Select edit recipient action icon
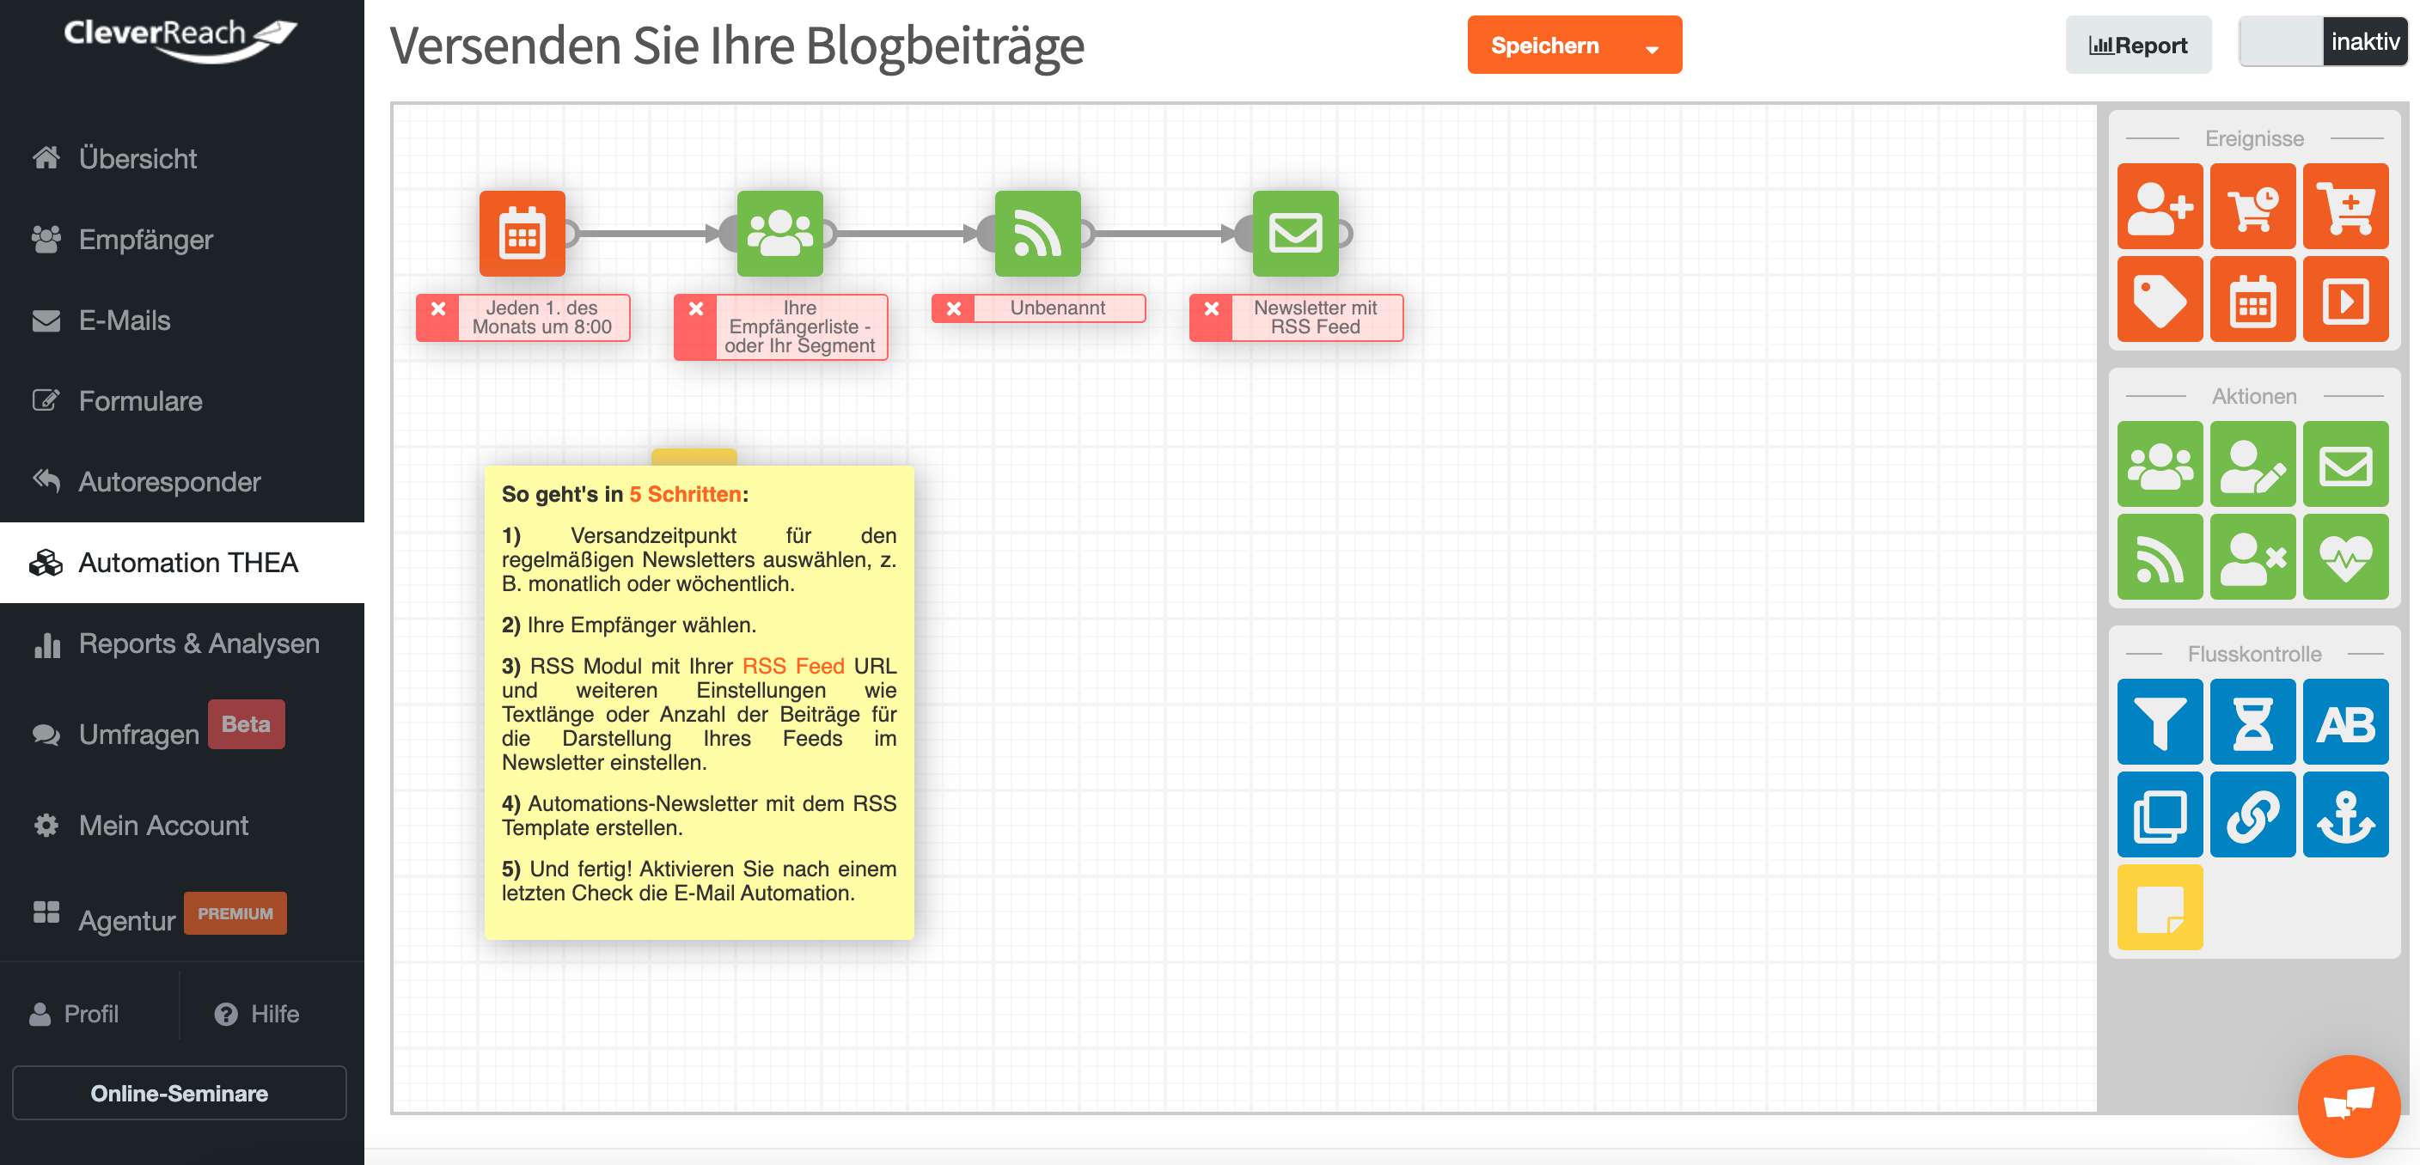The height and width of the screenshot is (1165, 2420). tap(2252, 464)
